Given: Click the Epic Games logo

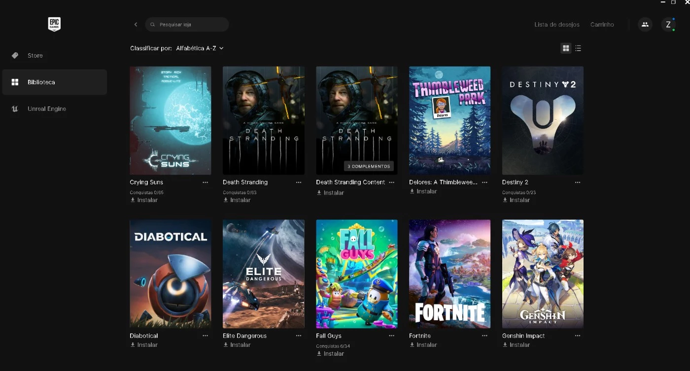Looking at the screenshot, I should pos(54,24).
